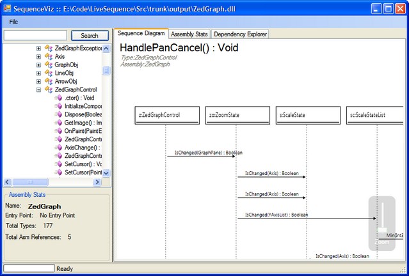
Task: Select the Dispose method tree item
Action: coord(83,114)
